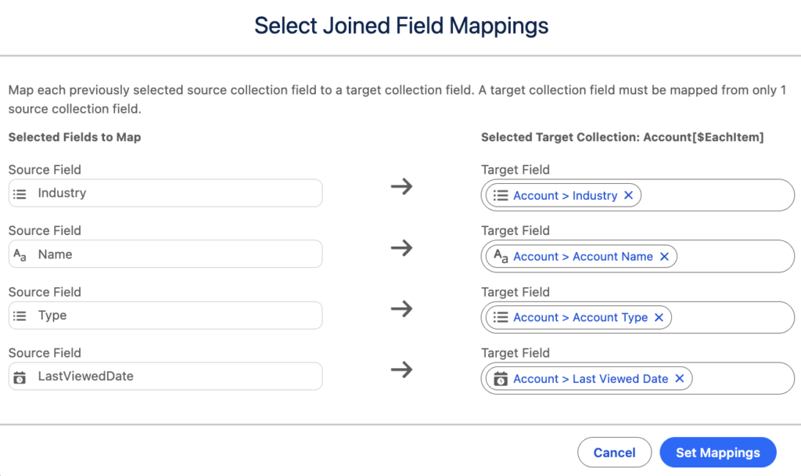Select the Account > Industry pill text
Viewport: 801px width, 476px height.
[565, 195]
